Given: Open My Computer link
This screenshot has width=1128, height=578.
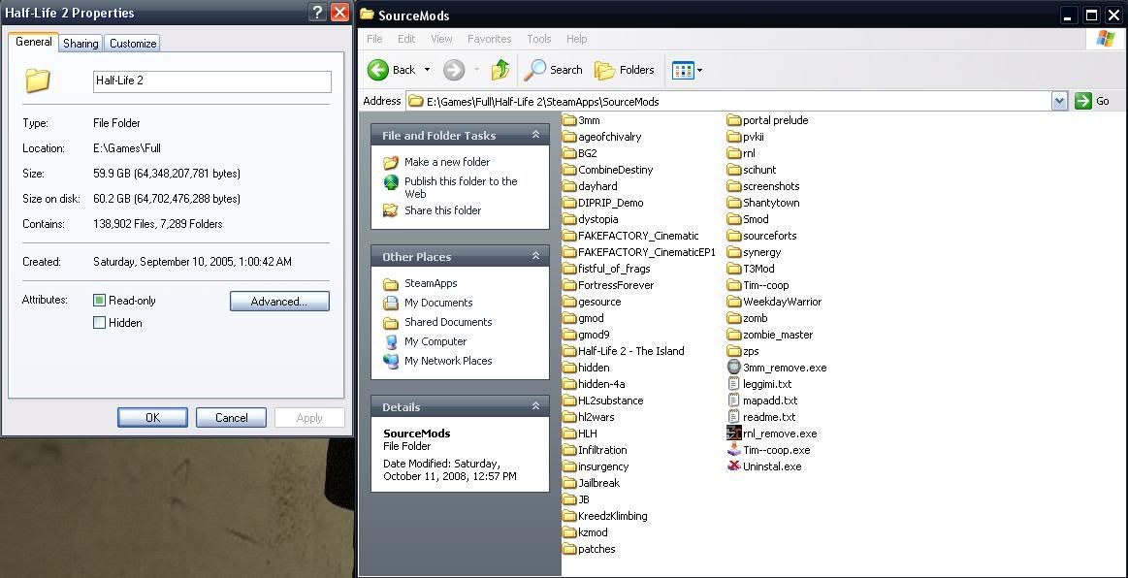Looking at the screenshot, I should pyautogui.click(x=435, y=341).
